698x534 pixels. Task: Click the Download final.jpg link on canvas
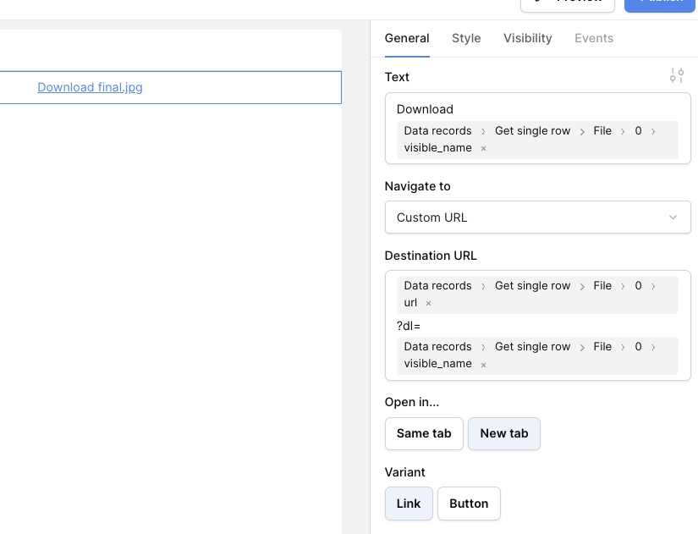click(x=90, y=87)
